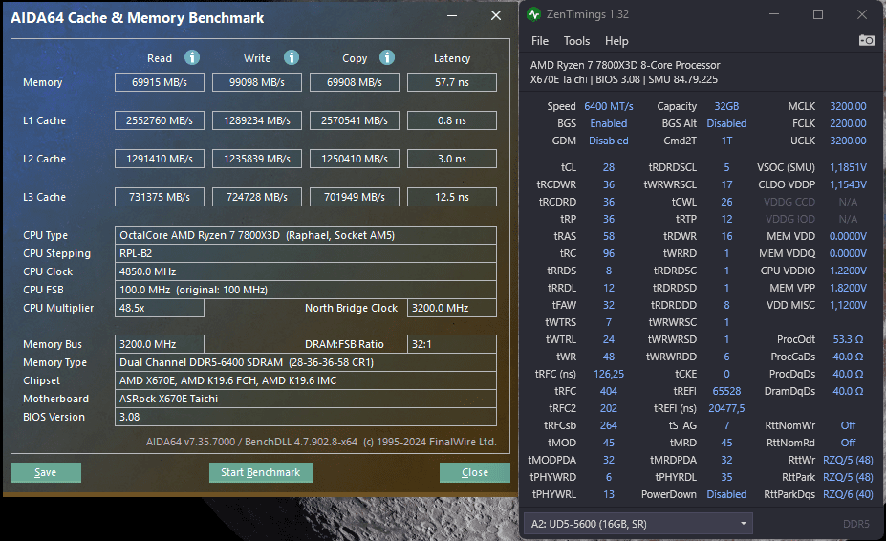Click the Memory Read value 69915 MB/s

click(160, 82)
